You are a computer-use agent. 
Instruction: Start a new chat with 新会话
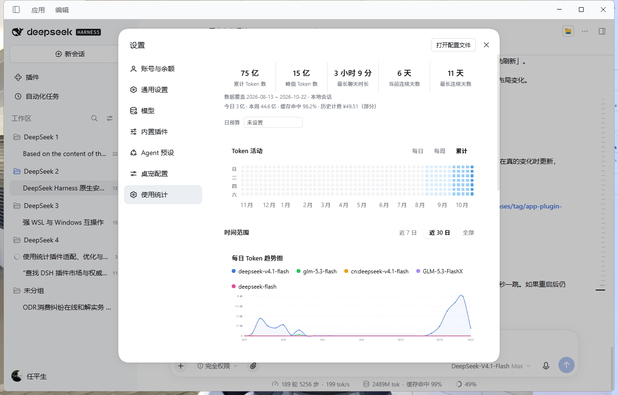(70, 54)
